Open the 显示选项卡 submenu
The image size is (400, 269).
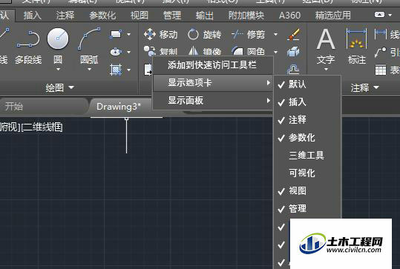213,83
